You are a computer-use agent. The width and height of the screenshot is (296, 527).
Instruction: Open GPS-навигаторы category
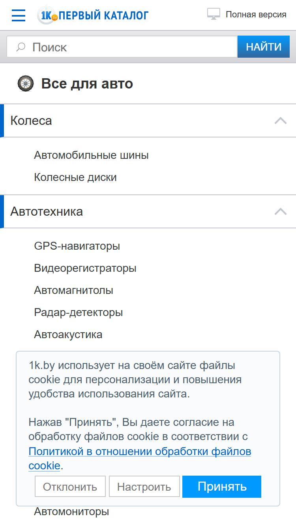77,246
